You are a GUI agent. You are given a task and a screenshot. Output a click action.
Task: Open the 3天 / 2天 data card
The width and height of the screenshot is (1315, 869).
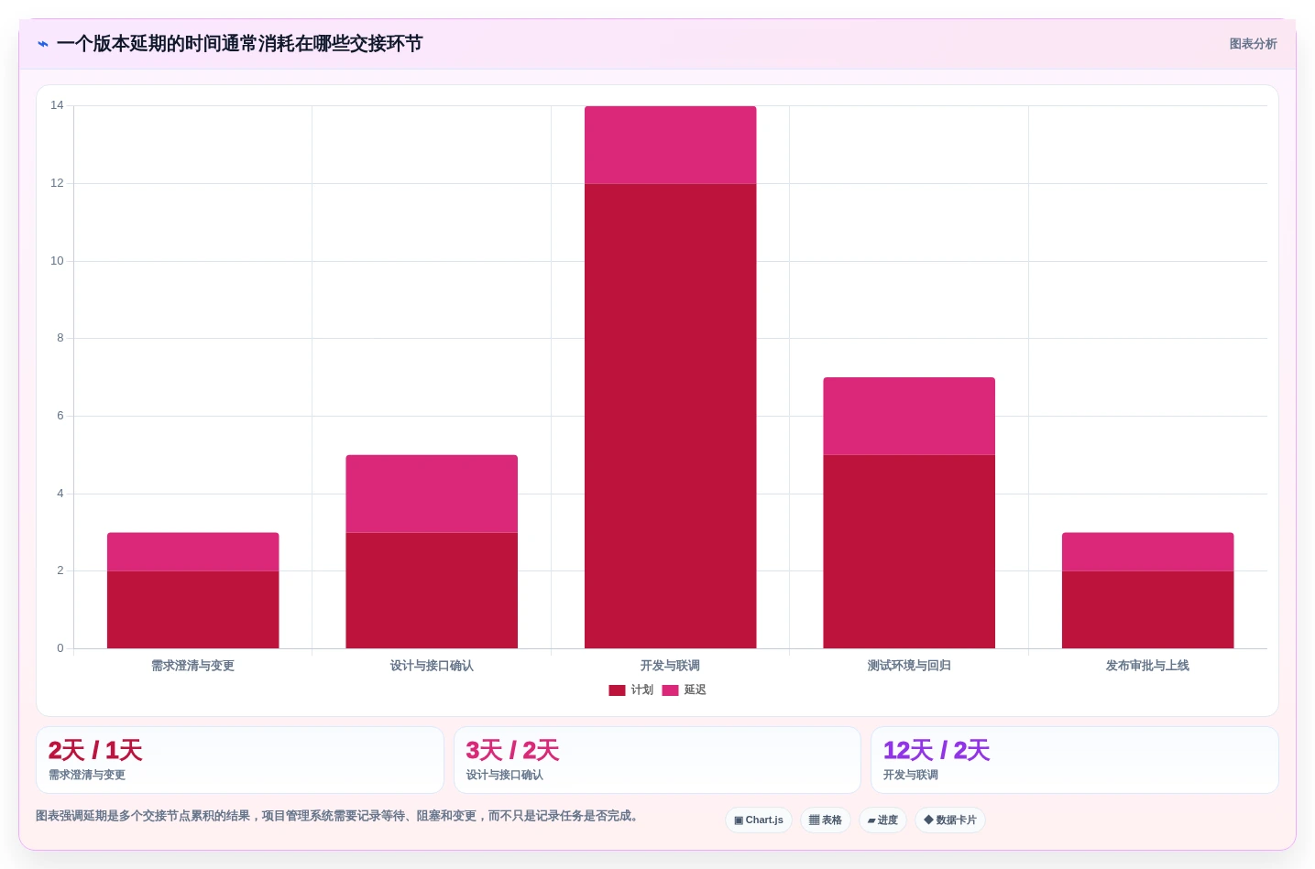click(x=657, y=760)
